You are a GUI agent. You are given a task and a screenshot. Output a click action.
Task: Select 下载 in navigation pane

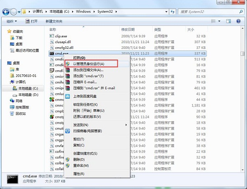pyautogui.click(x=16, y=38)
